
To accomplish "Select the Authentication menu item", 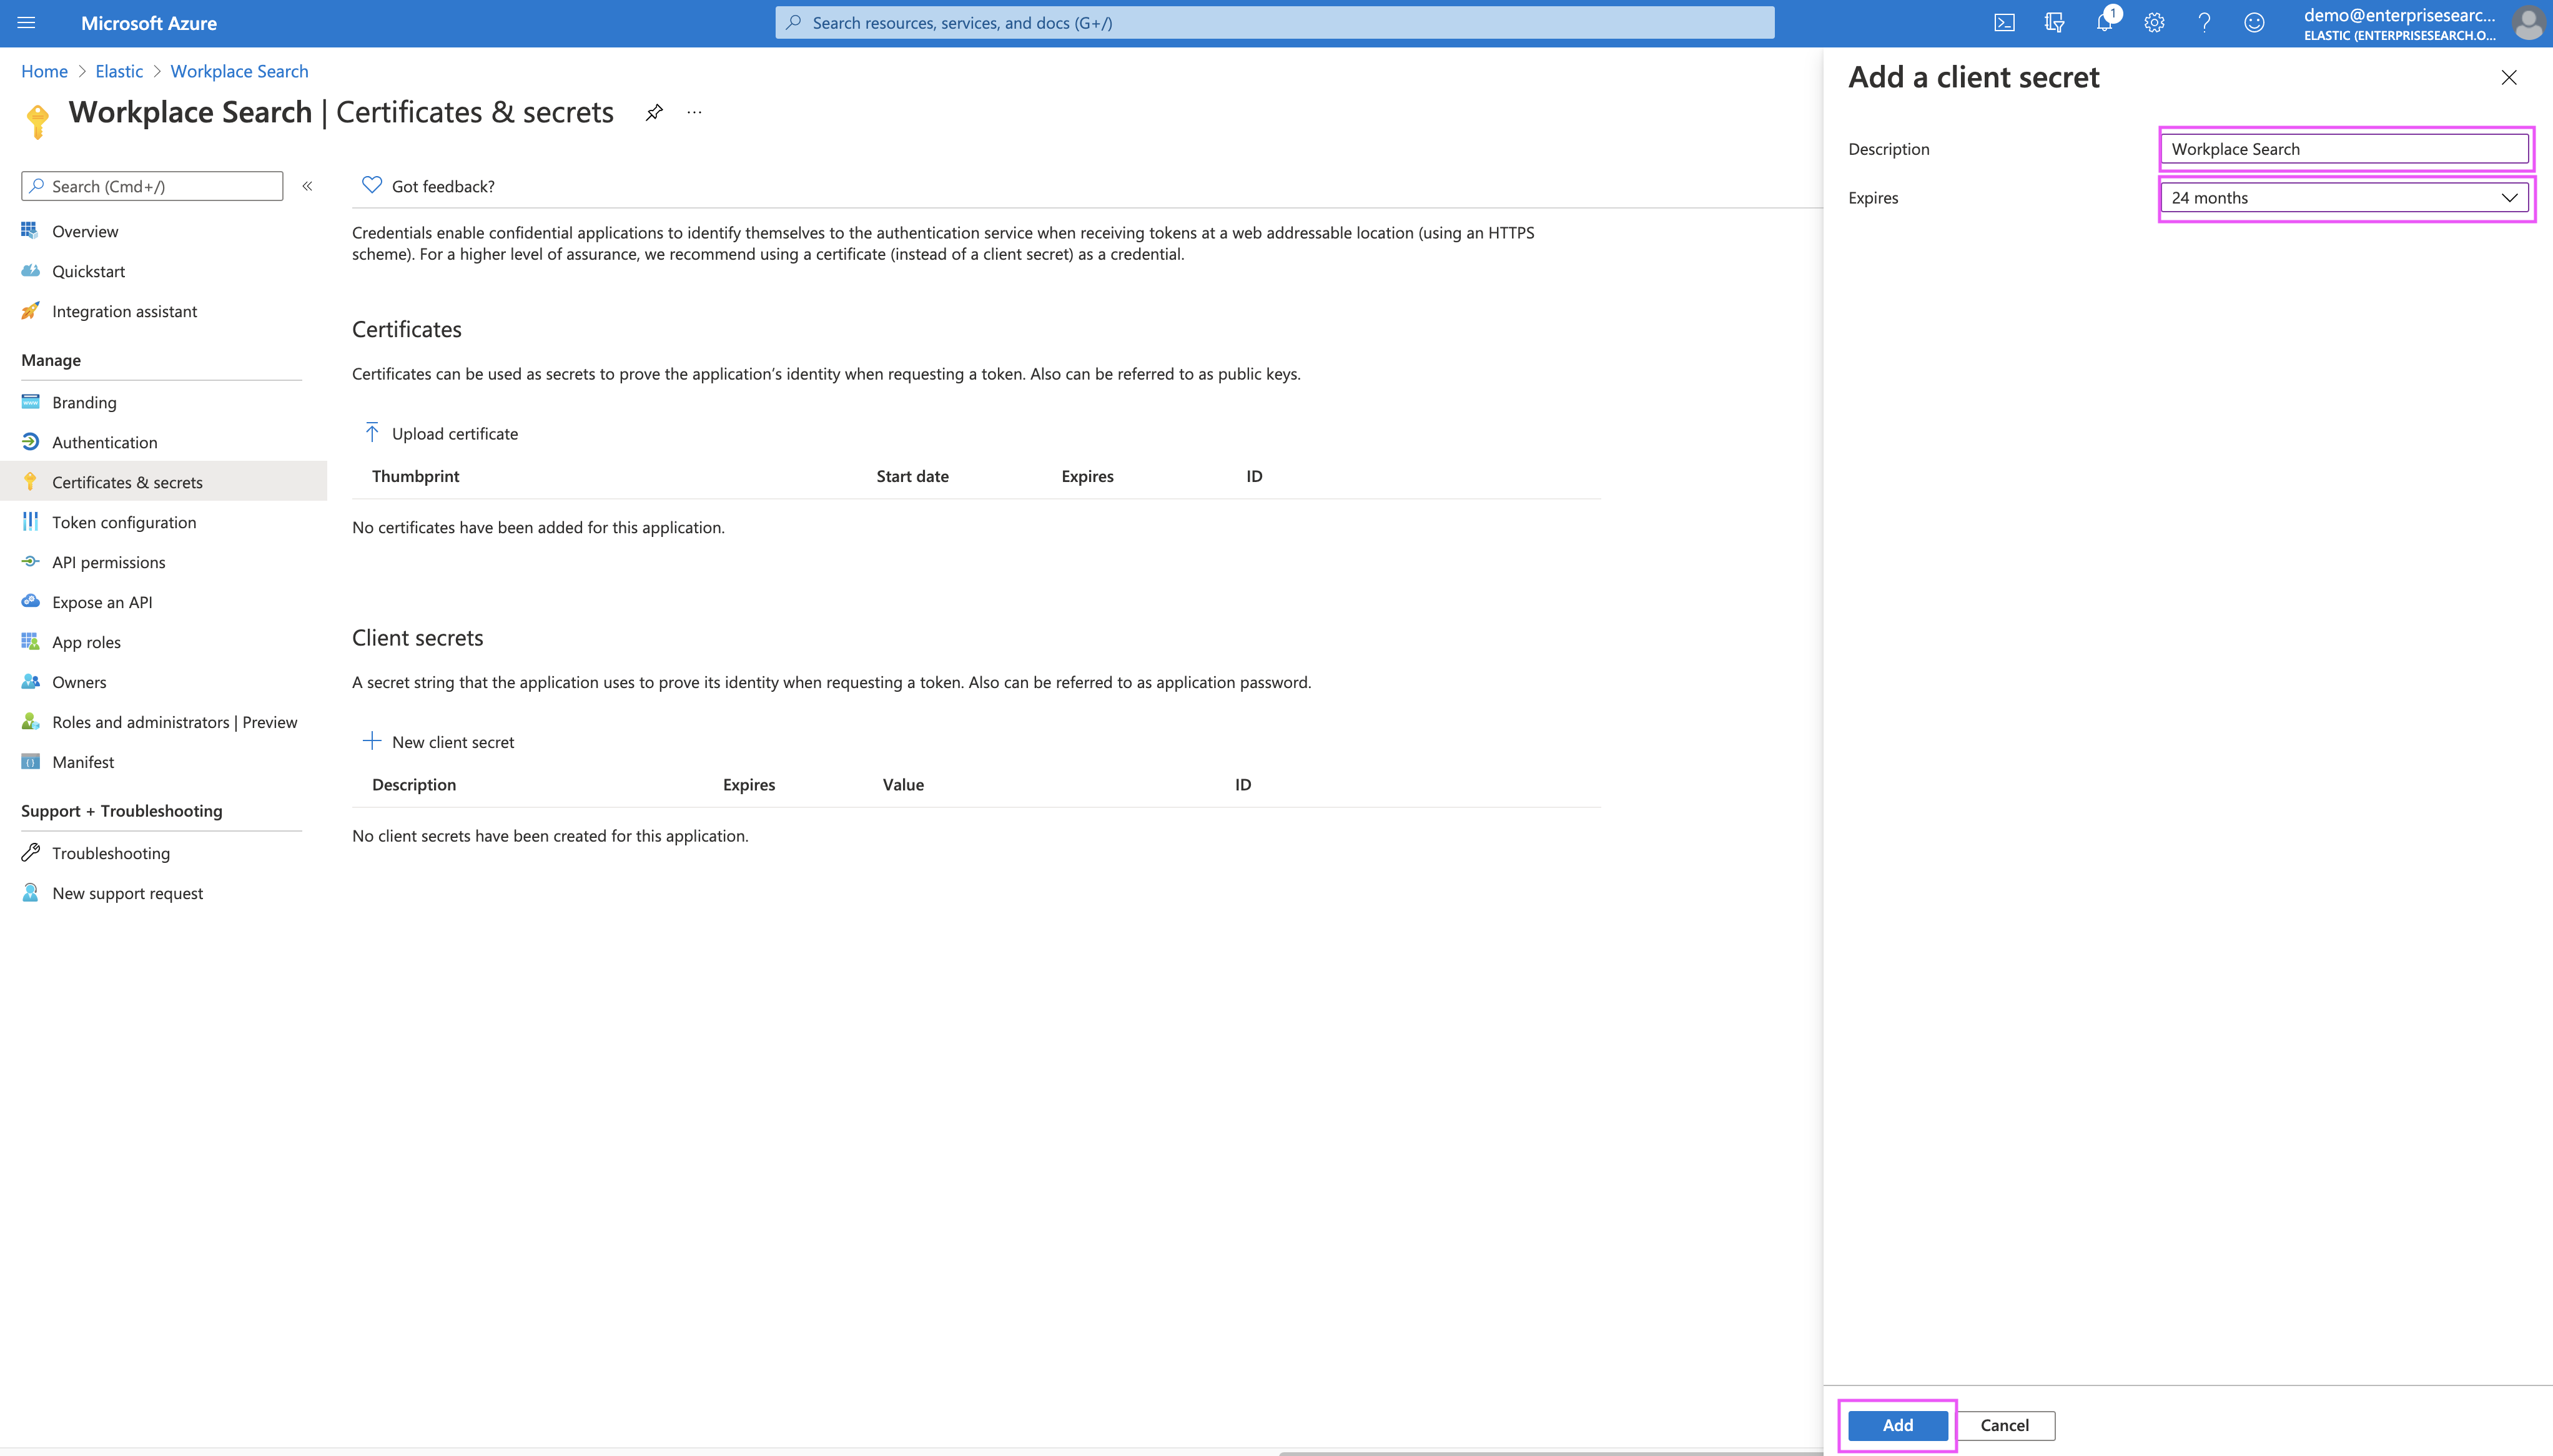I will (104, 442).
